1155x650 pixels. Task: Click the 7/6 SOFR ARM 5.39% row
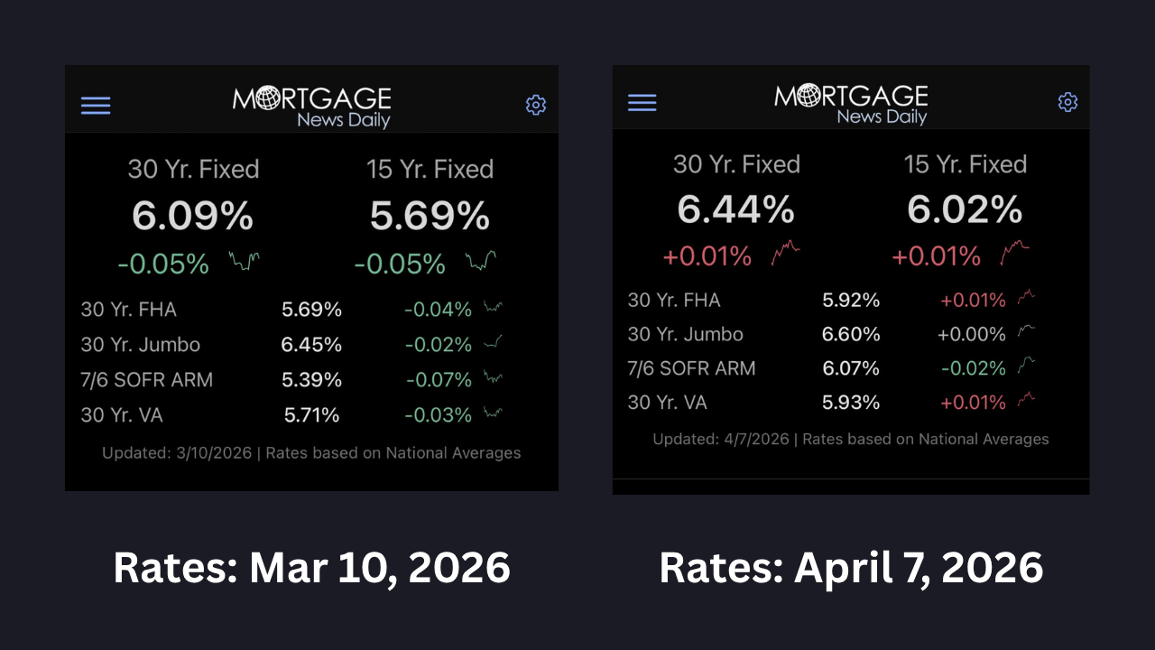point(291,380)
